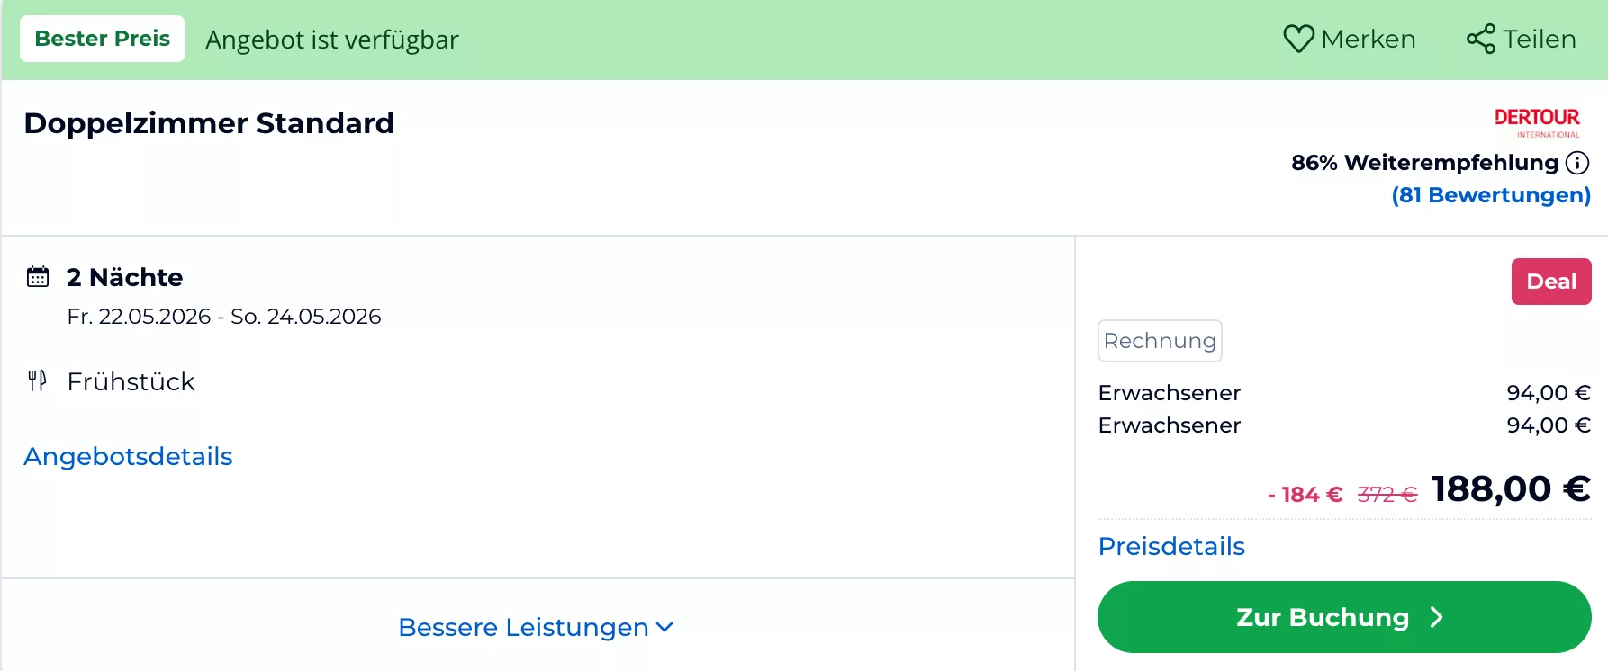
Task: Click the calendar icon next to 2 Nächte
Action: [38, 277]
